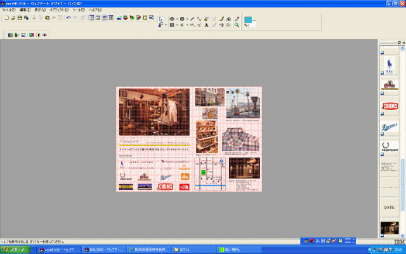406x254 pixels.
Task: Open the 2011.4 folder taskbar button
Action: click(193, 250)
